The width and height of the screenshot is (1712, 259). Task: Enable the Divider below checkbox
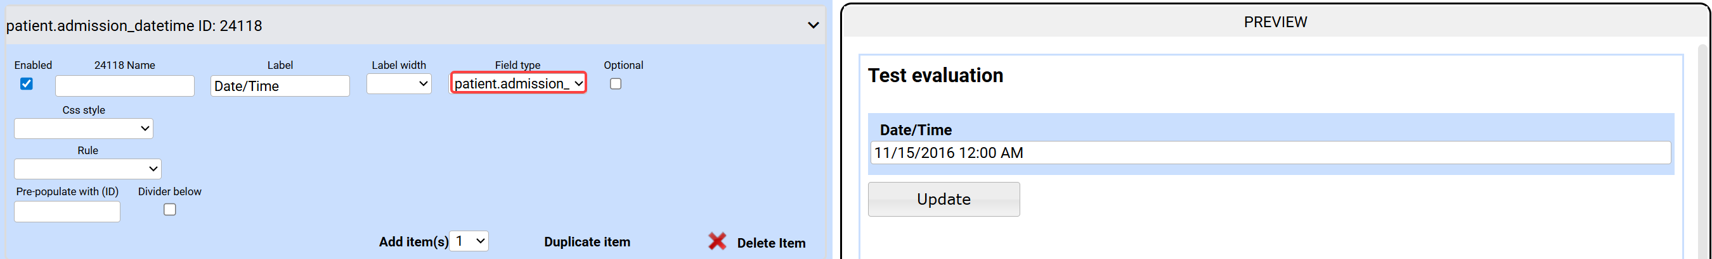click(170, 210)
